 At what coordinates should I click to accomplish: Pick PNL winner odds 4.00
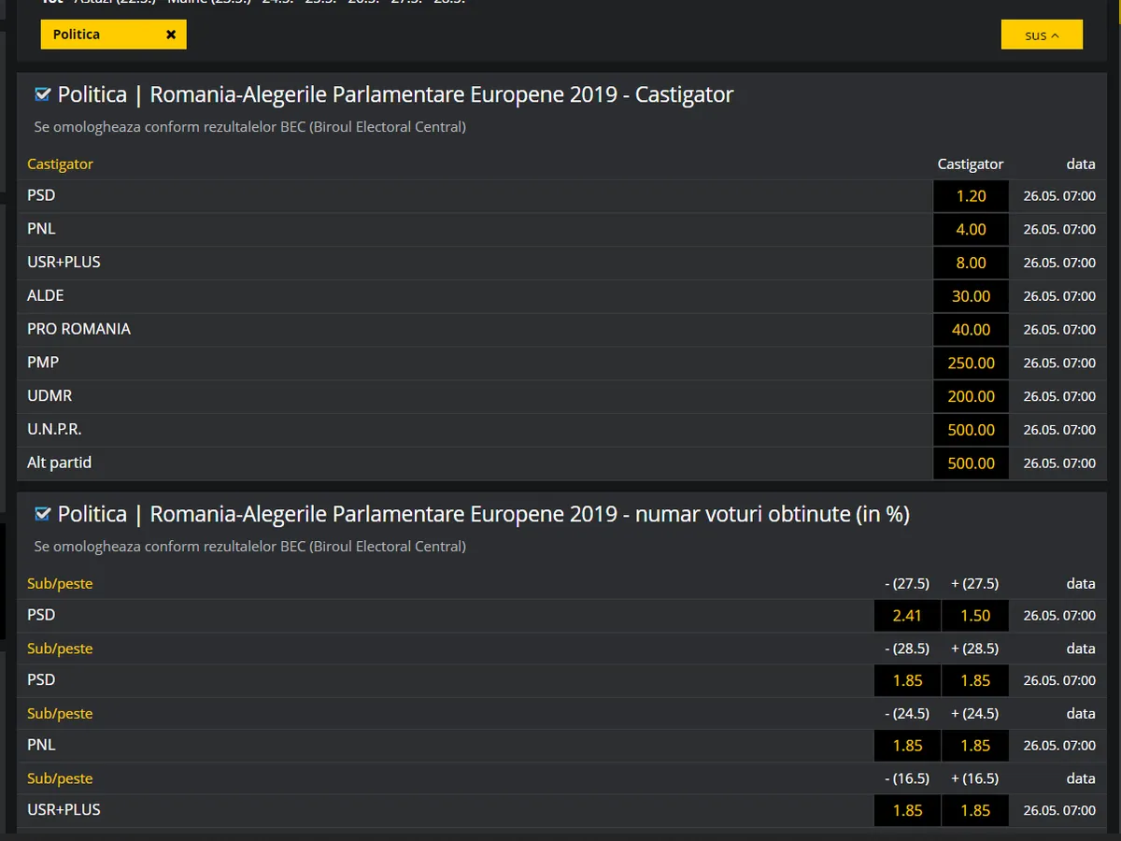971,230
